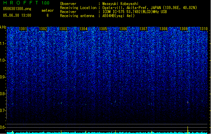Click the observer name Masayuki Kobayashi
Screen dimensions: 211x134
120,4
